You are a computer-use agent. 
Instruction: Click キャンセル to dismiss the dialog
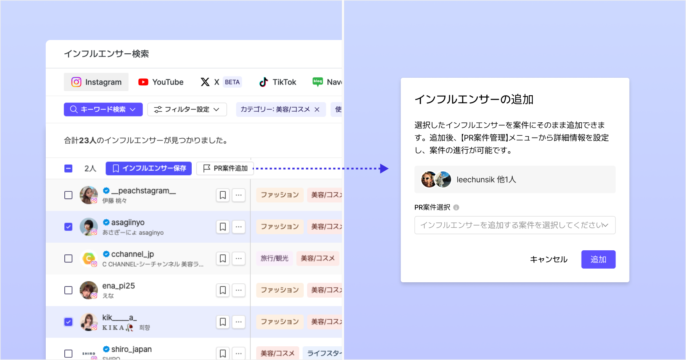548,259
